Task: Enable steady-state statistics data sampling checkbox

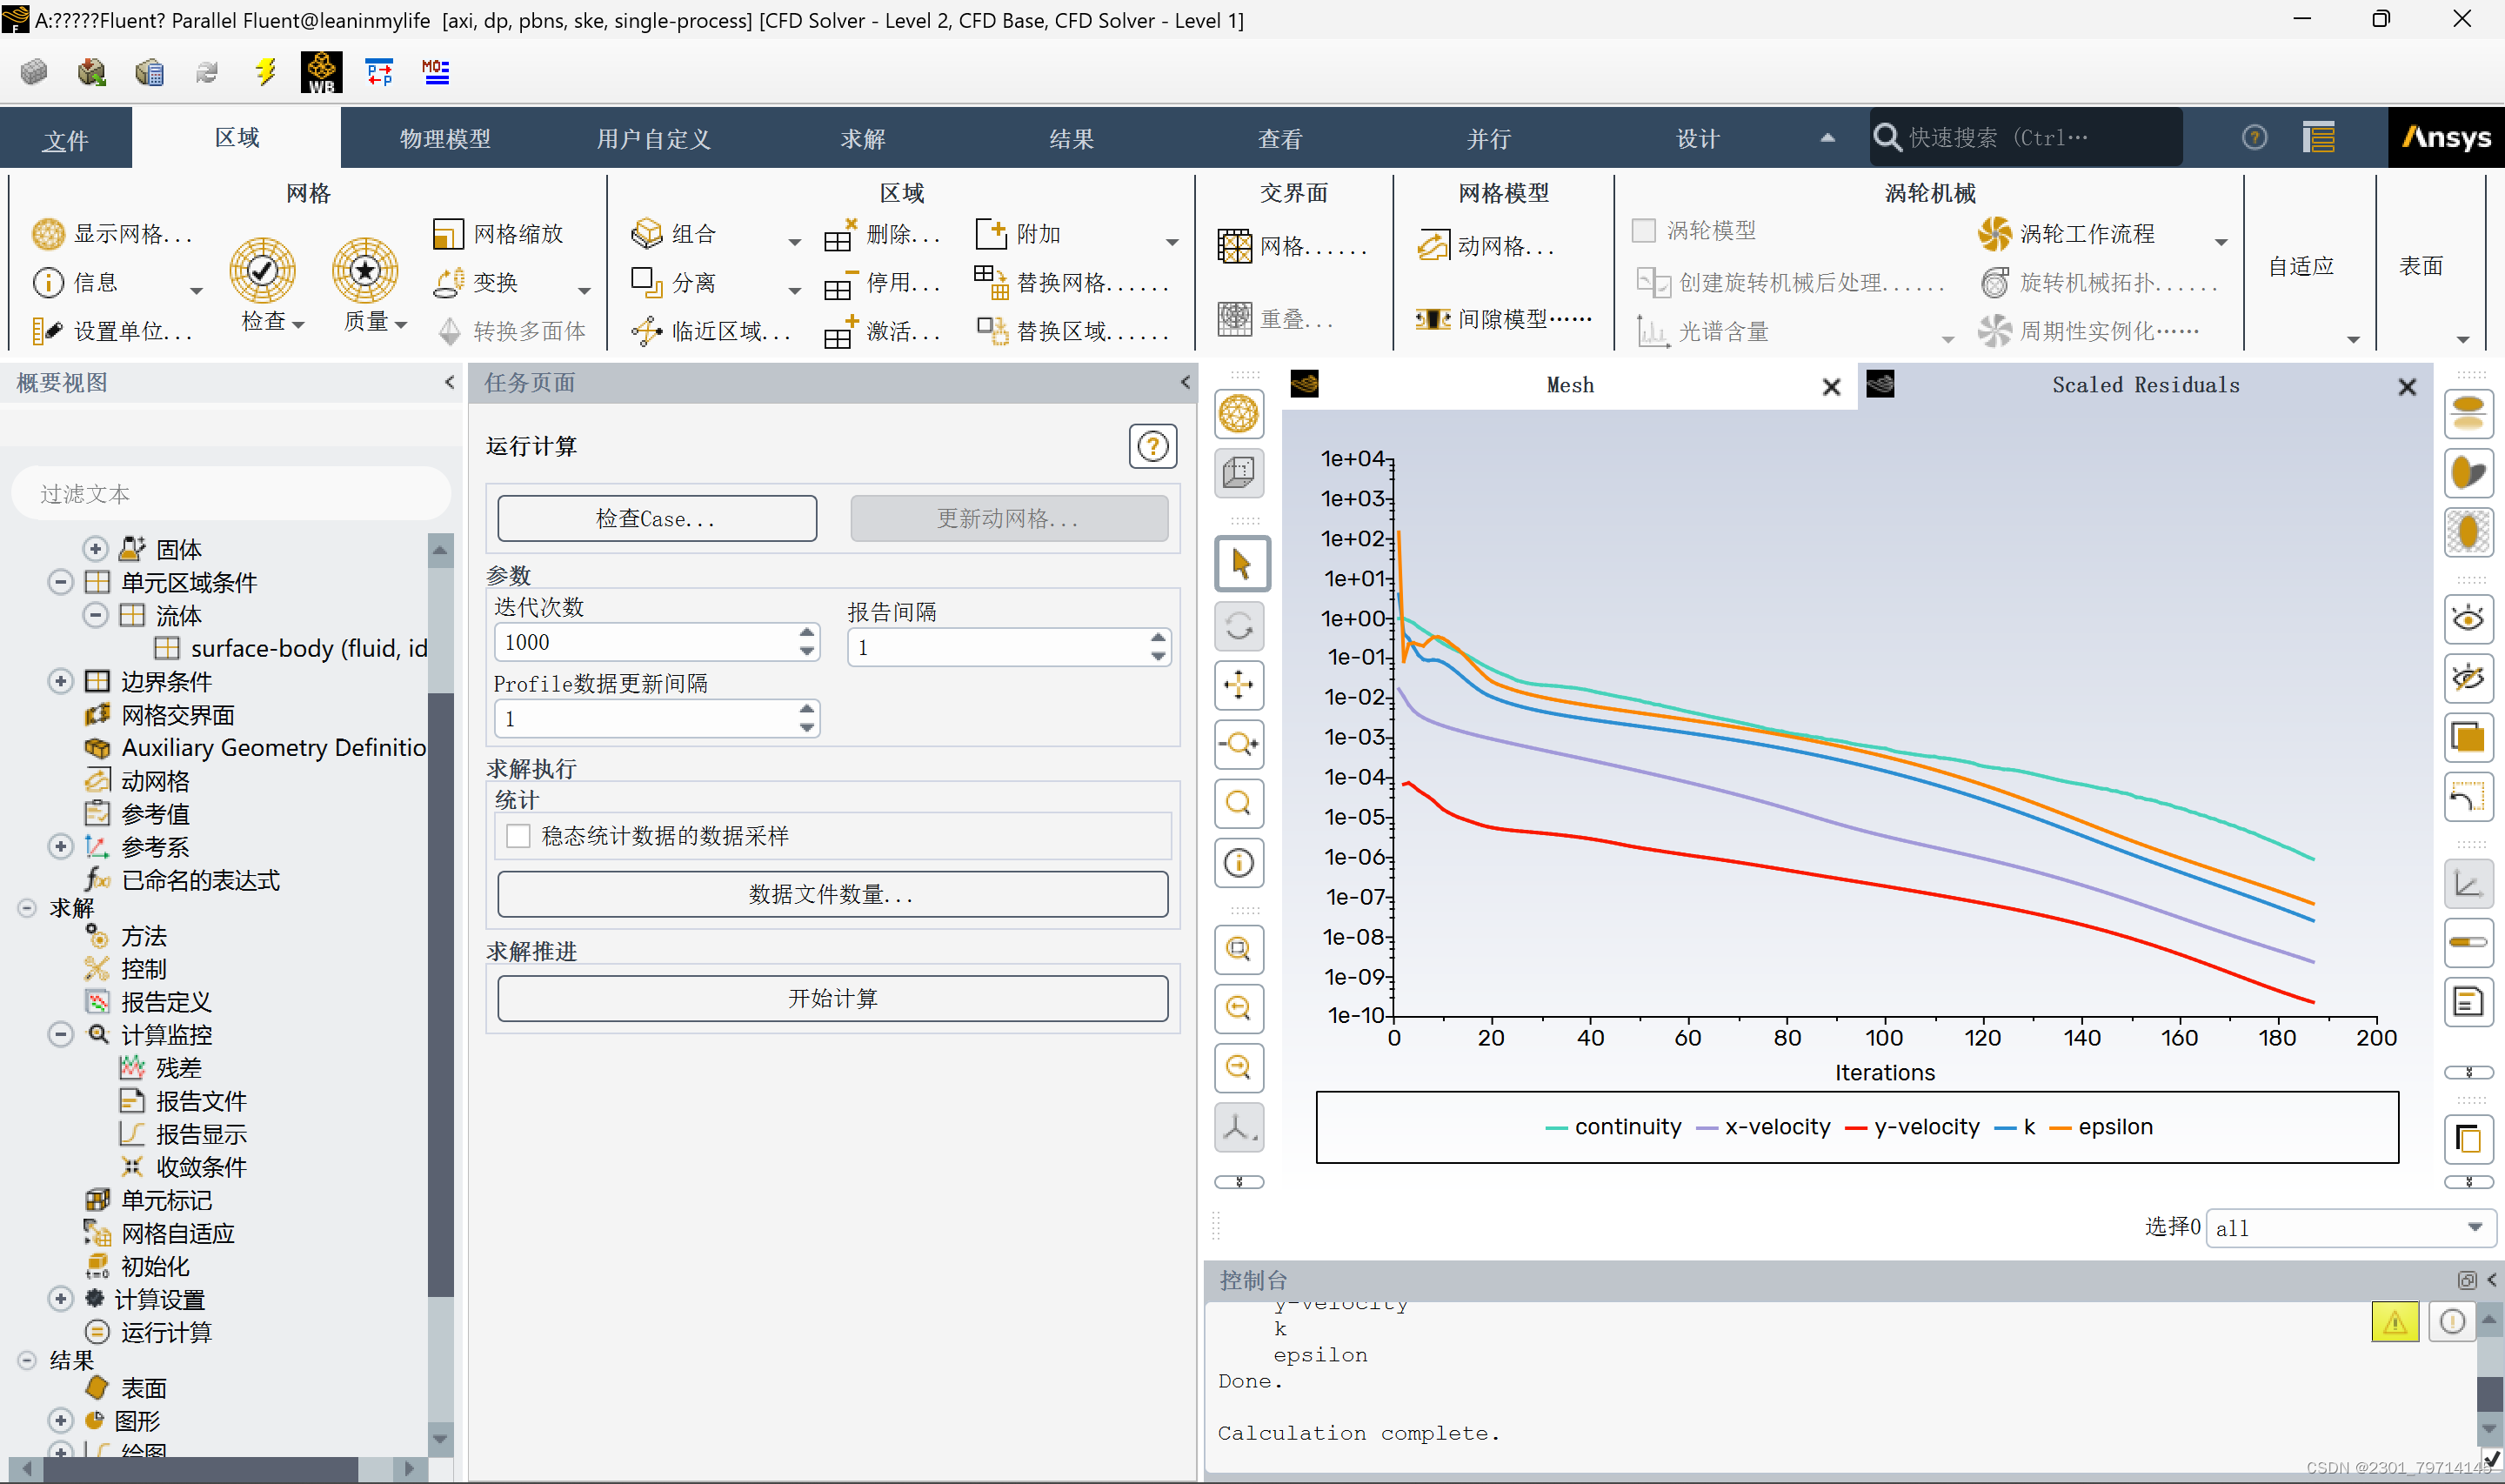Action: [518, 836]
